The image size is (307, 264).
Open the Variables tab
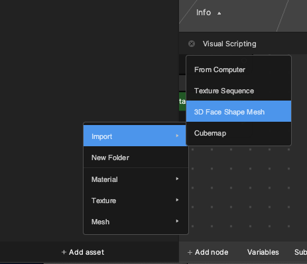(x=263, y=252)
